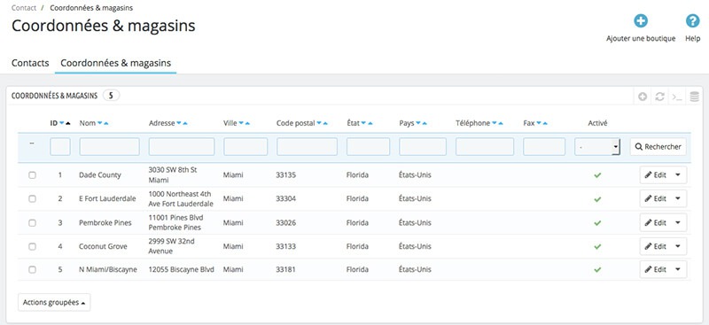Sort Code postal column ascending arrow
This screenshot has height=325, width=709.
pyautogui.click(x=325, y=123)
